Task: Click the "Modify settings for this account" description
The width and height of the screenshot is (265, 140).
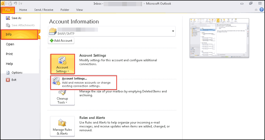Action: 118,62
